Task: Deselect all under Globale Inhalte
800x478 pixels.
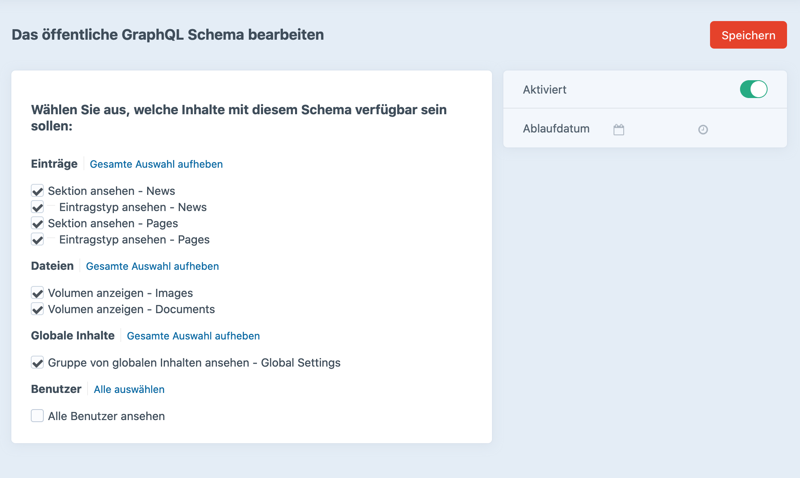Action: [193, 336]
